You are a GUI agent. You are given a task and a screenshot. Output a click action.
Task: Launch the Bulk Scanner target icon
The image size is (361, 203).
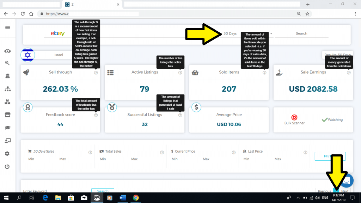[294, 117]
